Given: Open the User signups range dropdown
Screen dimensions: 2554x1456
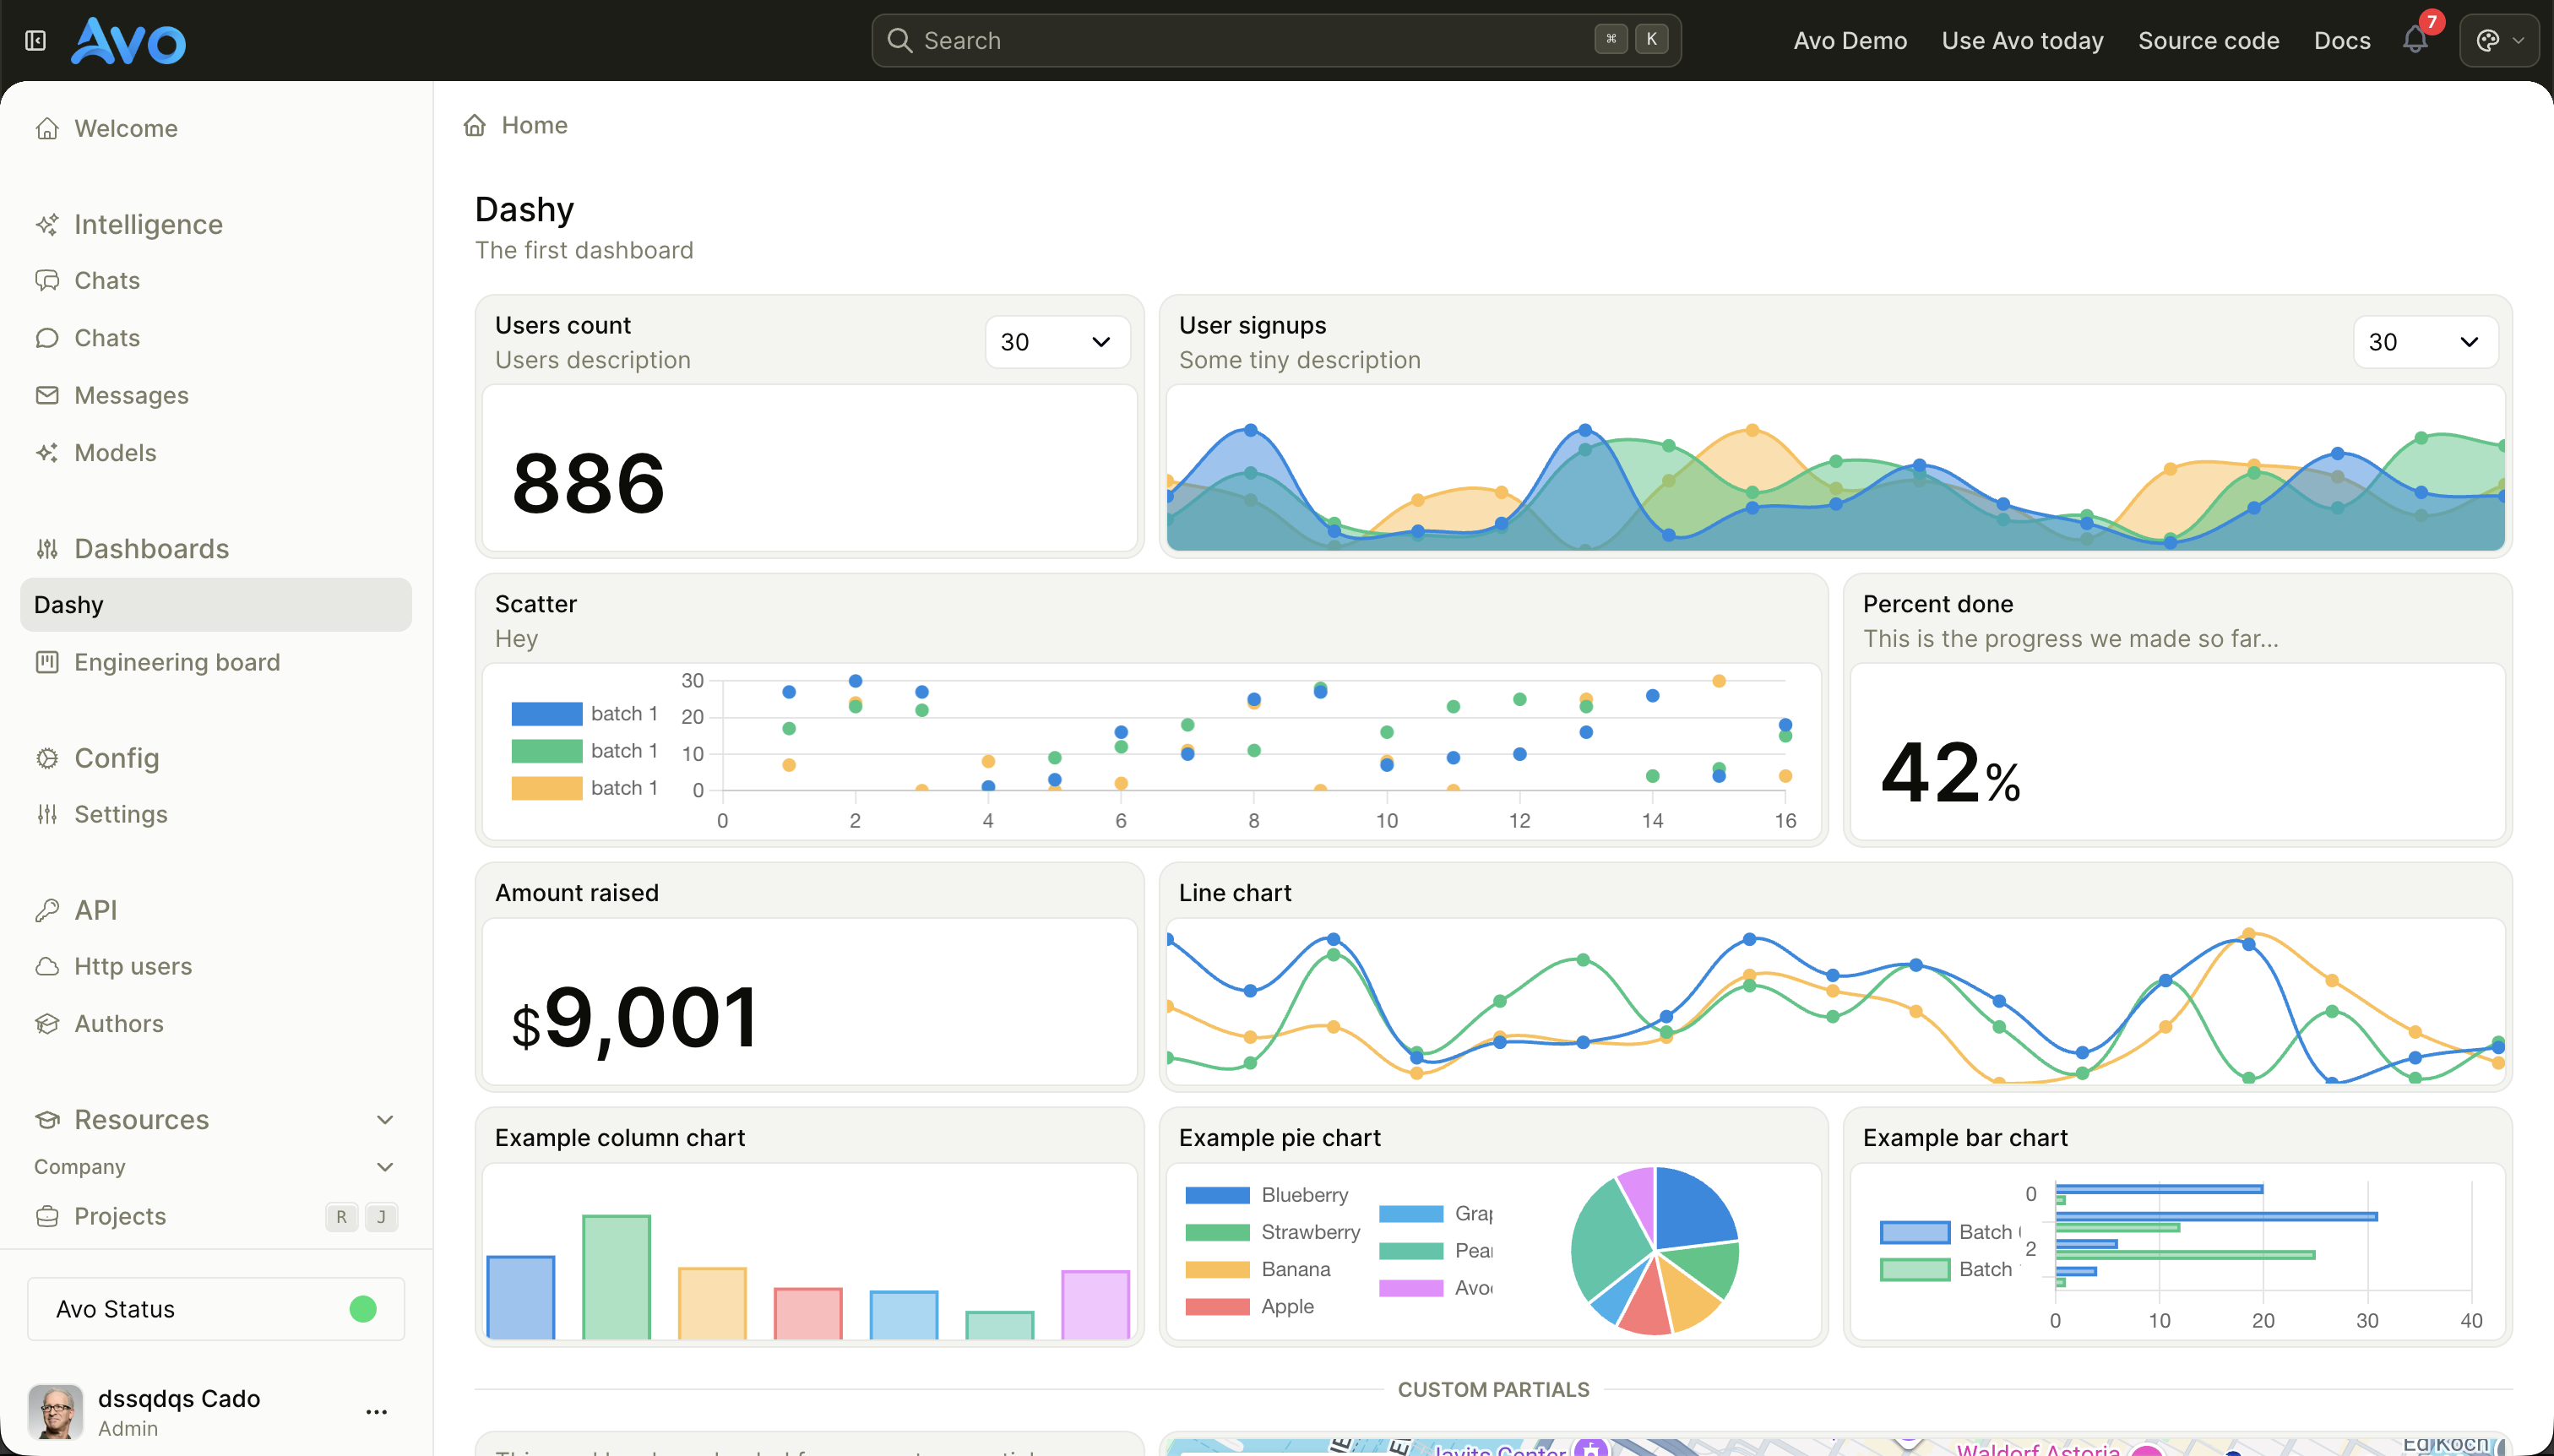Looking at the screenshot, I should (x=2425, y=342).
